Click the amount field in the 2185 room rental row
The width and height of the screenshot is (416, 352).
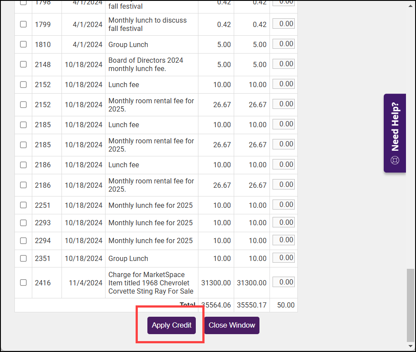(283, 144)
